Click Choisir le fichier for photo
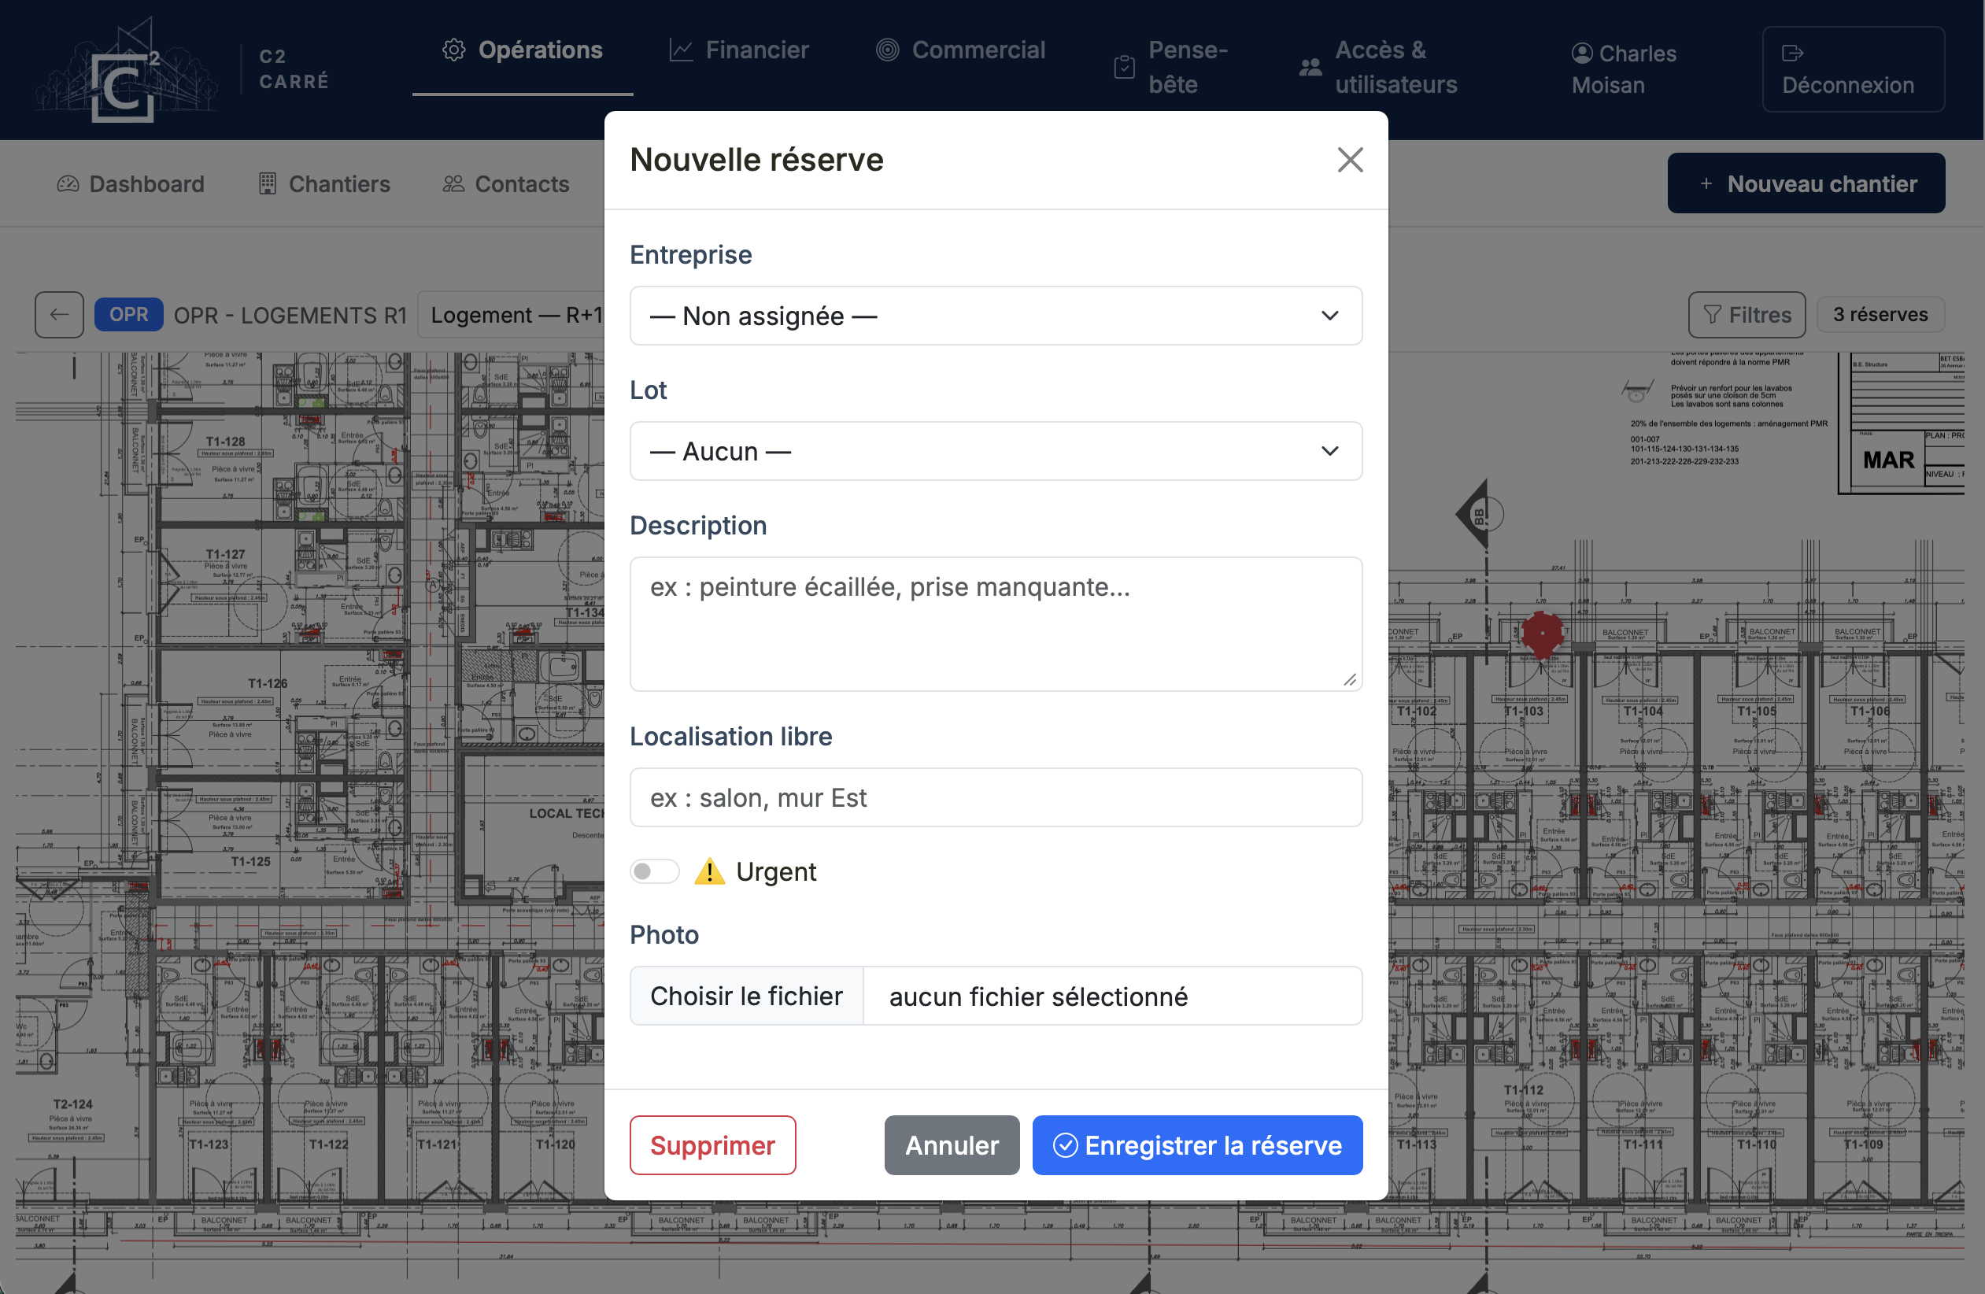 746,996
